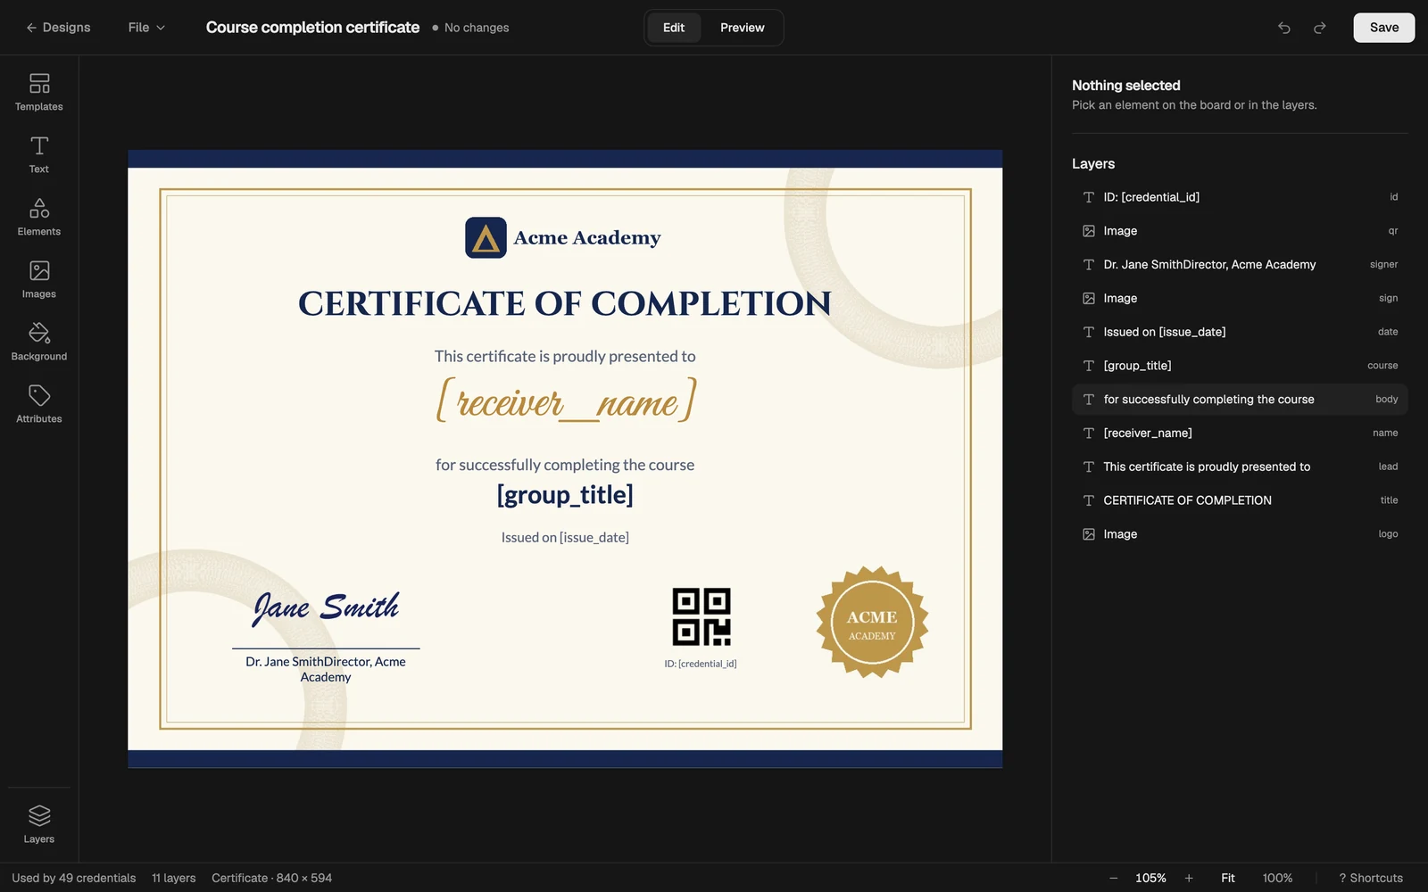
Task: Select the gold ACME Academy seal
Action: (x=872, y=623)
